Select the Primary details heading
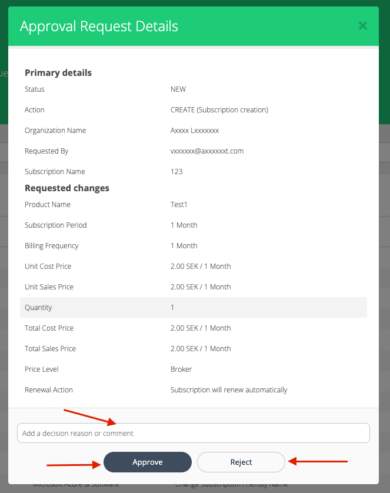Image resolution: width=390 pixels, height=493 pixels. pyautogui.click(x=58, y=73)
